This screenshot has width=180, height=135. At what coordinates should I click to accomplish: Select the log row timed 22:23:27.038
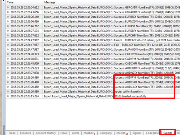click(93, 73)
